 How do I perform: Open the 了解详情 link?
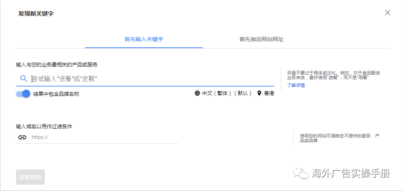coord(296,85)
